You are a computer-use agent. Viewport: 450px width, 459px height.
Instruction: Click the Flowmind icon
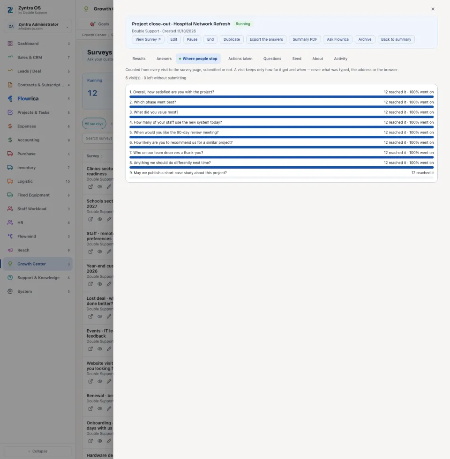coord(10,236)
